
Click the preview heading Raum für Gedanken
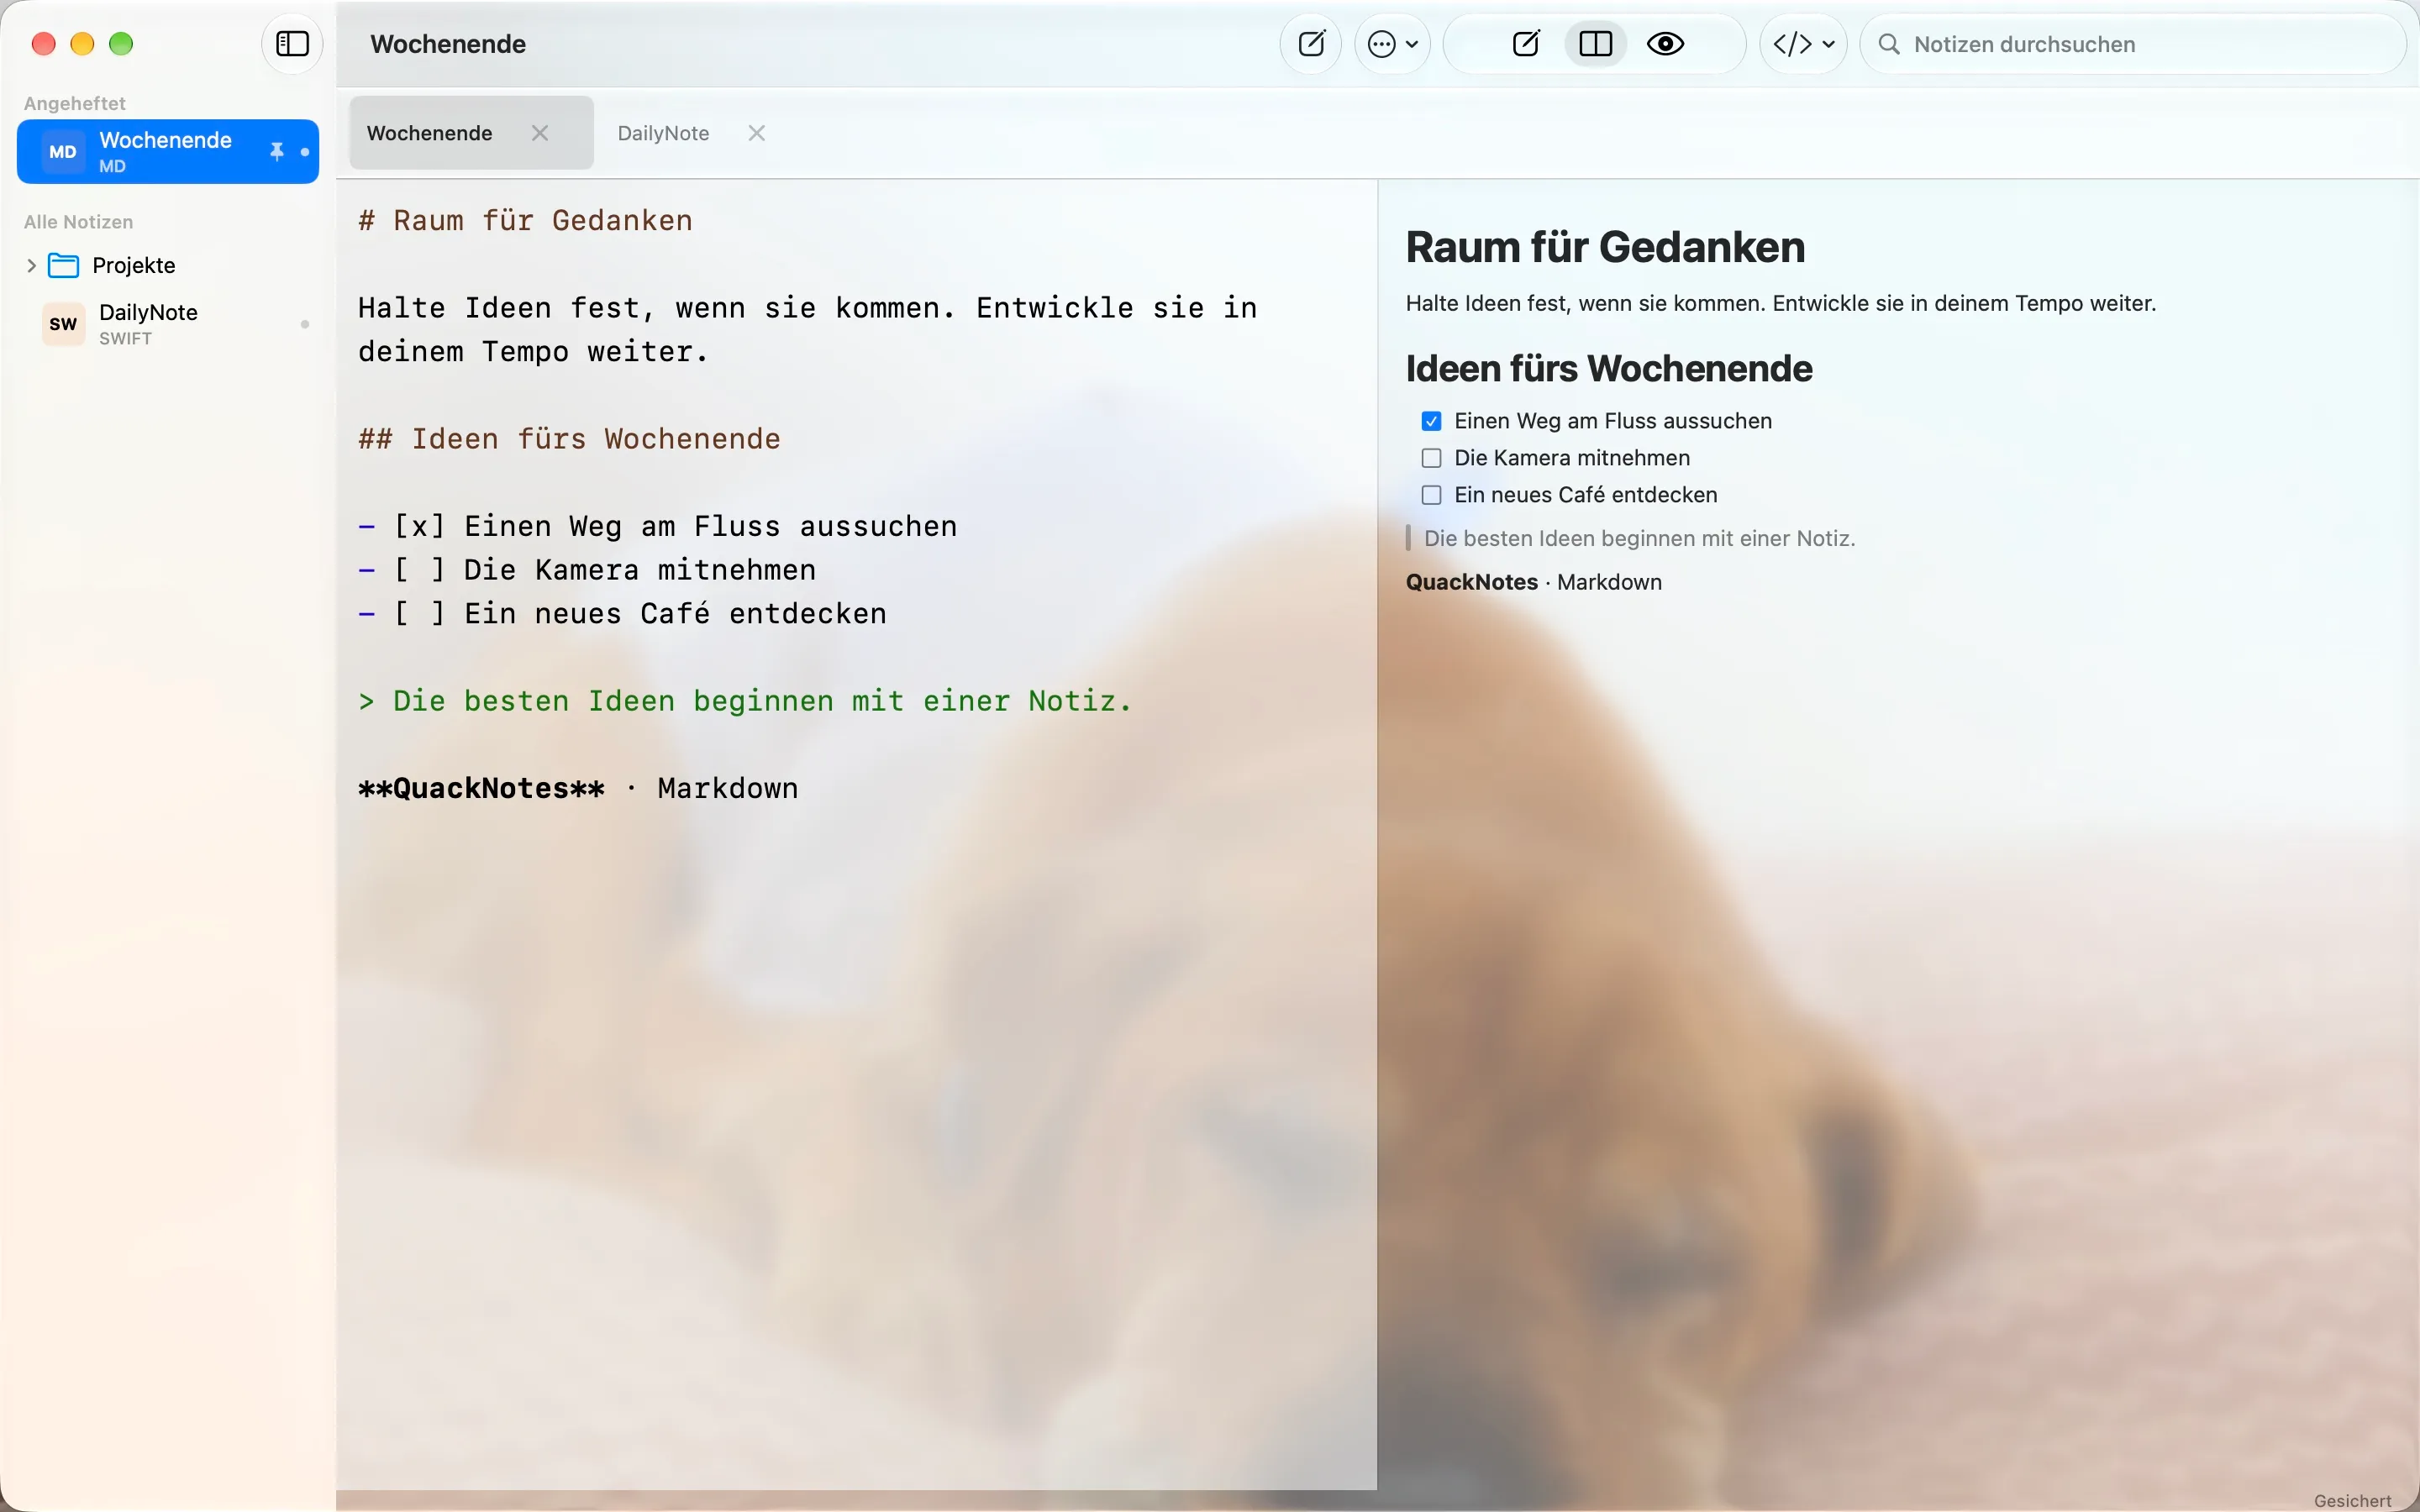(x=1605, y=247)
